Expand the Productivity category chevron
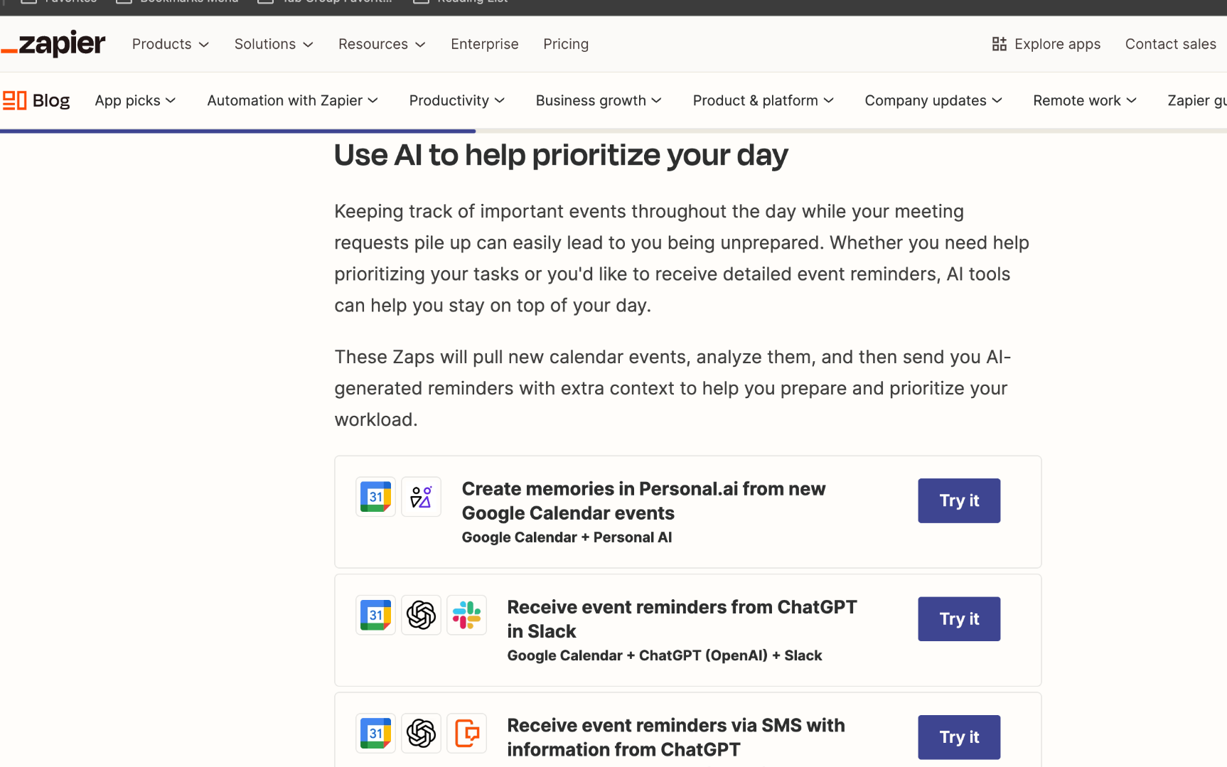 501,100
